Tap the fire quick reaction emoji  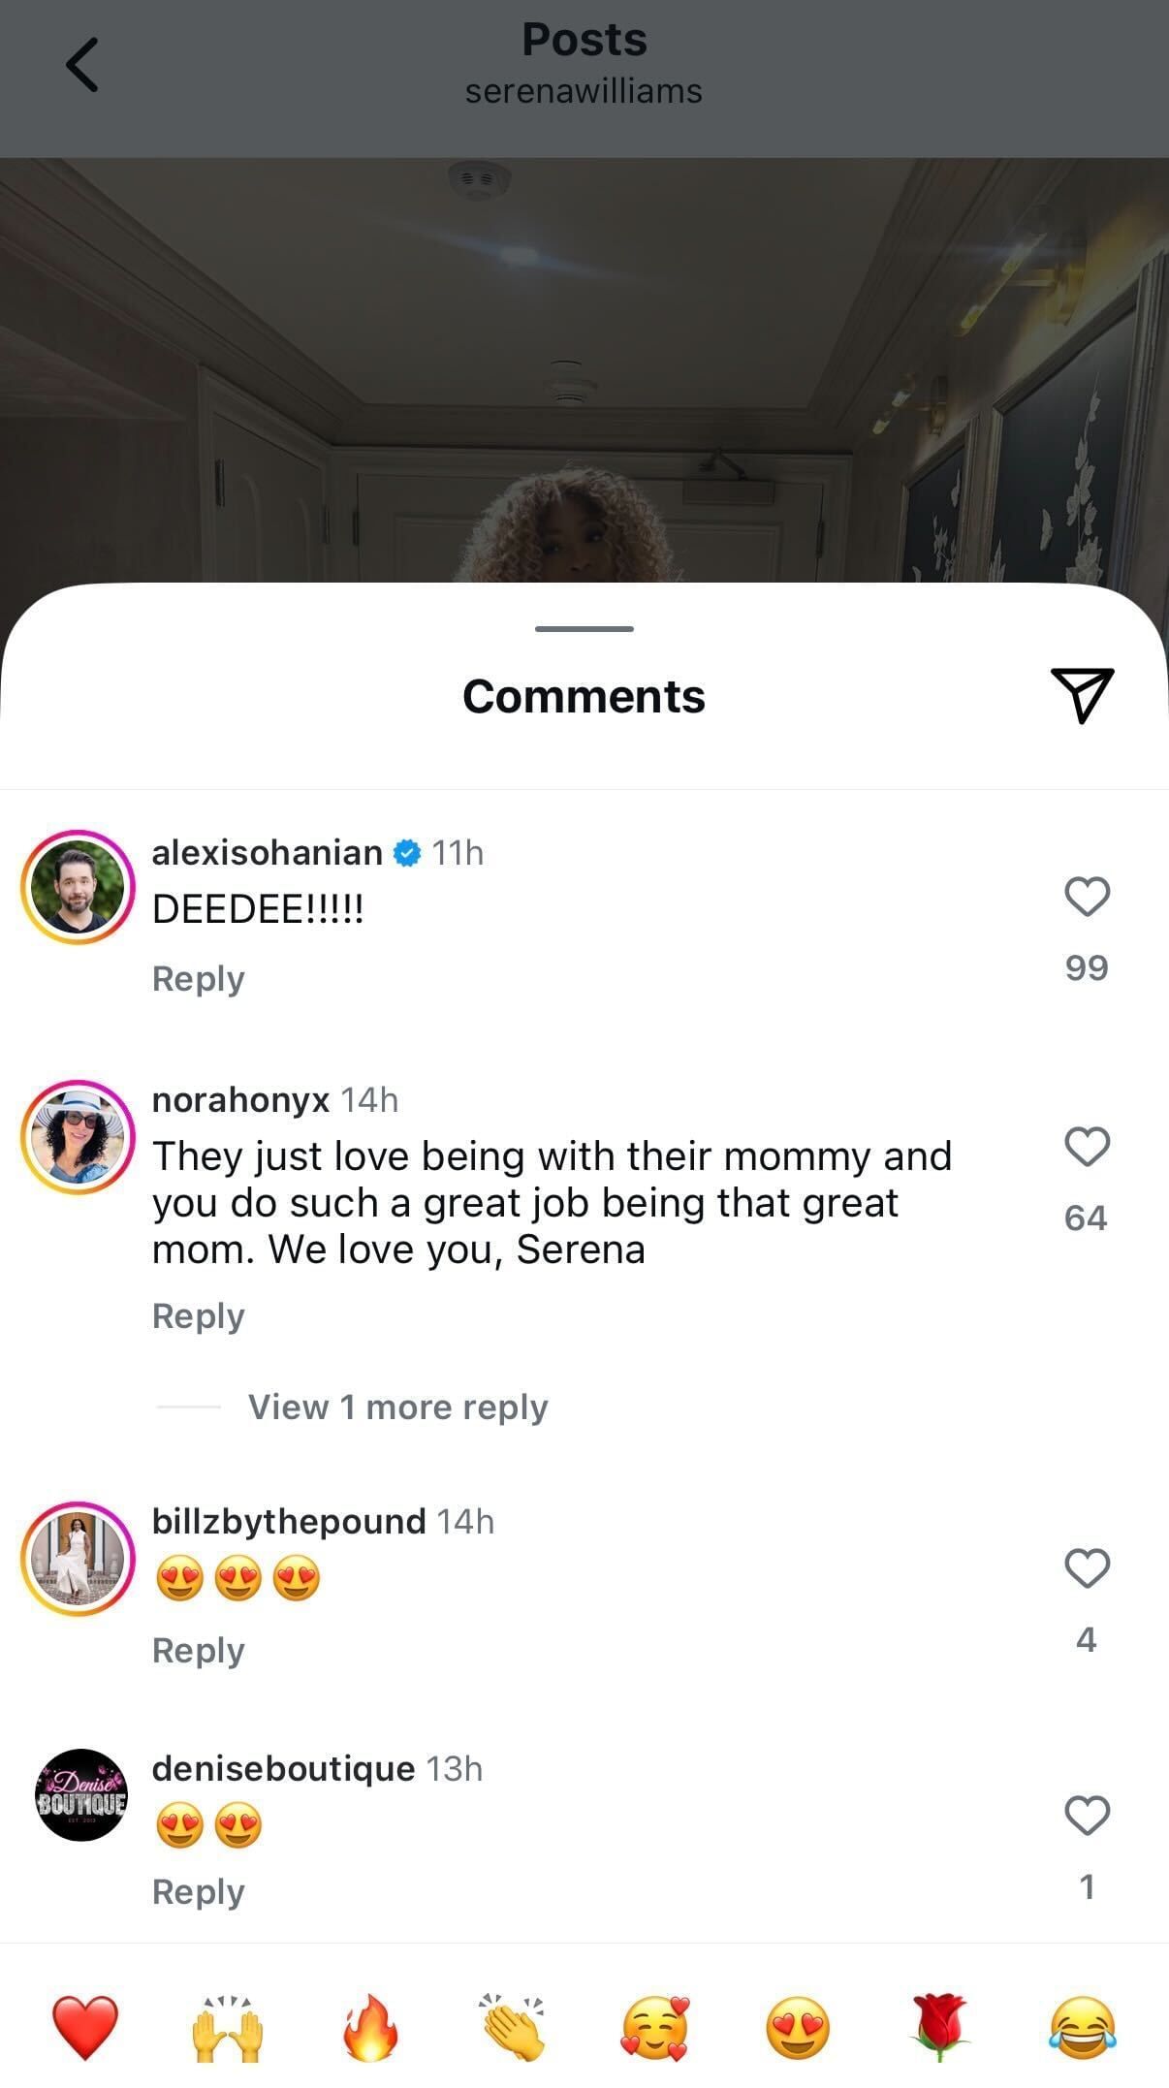coord(370,2026)
